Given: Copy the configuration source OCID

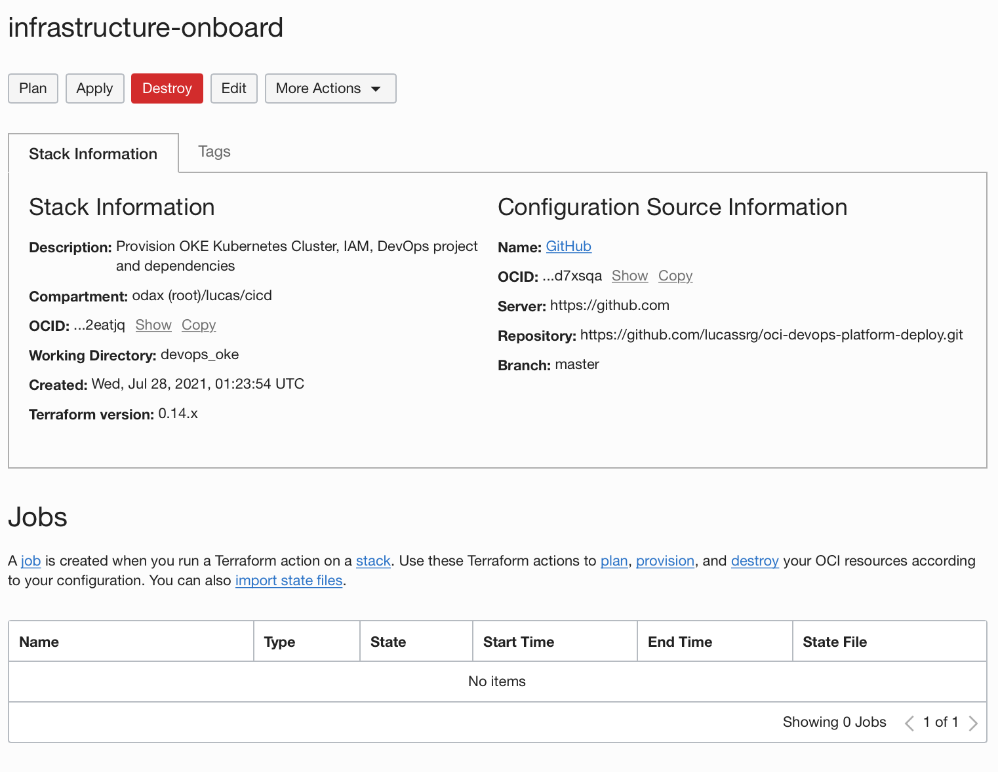Looking at the screenshot, I should pos(675,276).
